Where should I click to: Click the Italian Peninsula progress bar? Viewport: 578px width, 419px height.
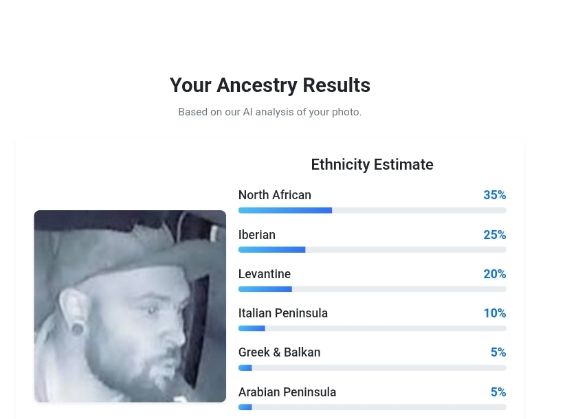373,328
